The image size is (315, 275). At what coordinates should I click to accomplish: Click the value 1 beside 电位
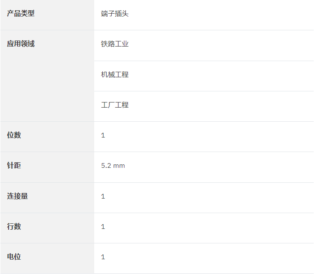[x=103, y=257]
